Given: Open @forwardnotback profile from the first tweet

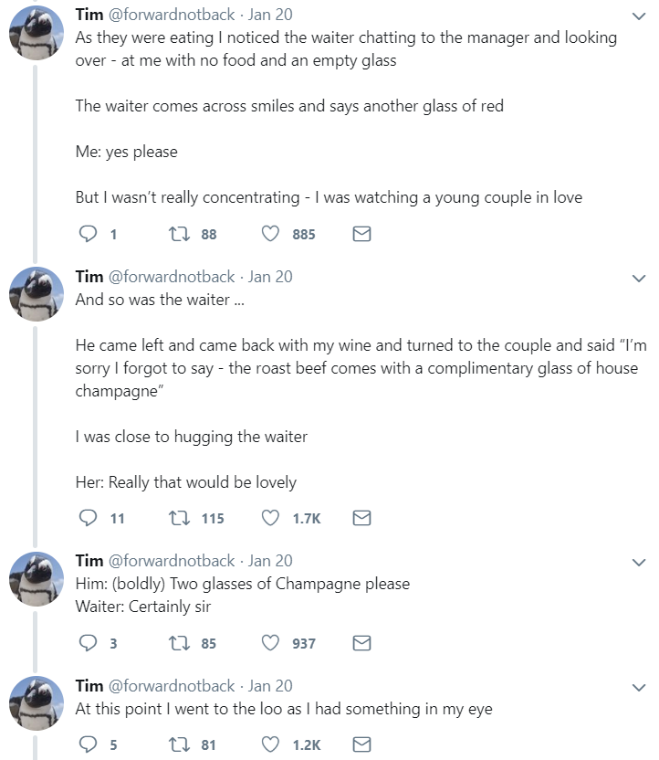Looking at the screenshot, I should pyautogui.click(x=172, y=15).
